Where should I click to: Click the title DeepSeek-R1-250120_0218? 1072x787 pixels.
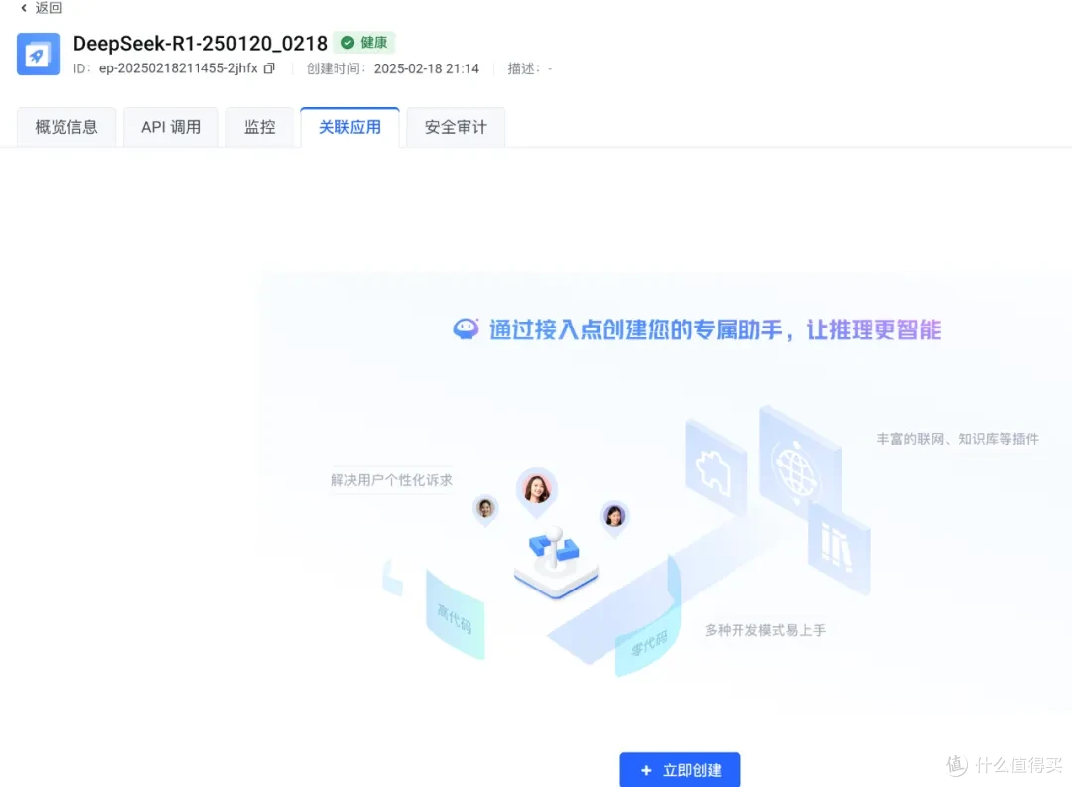(x=201, y=43)
